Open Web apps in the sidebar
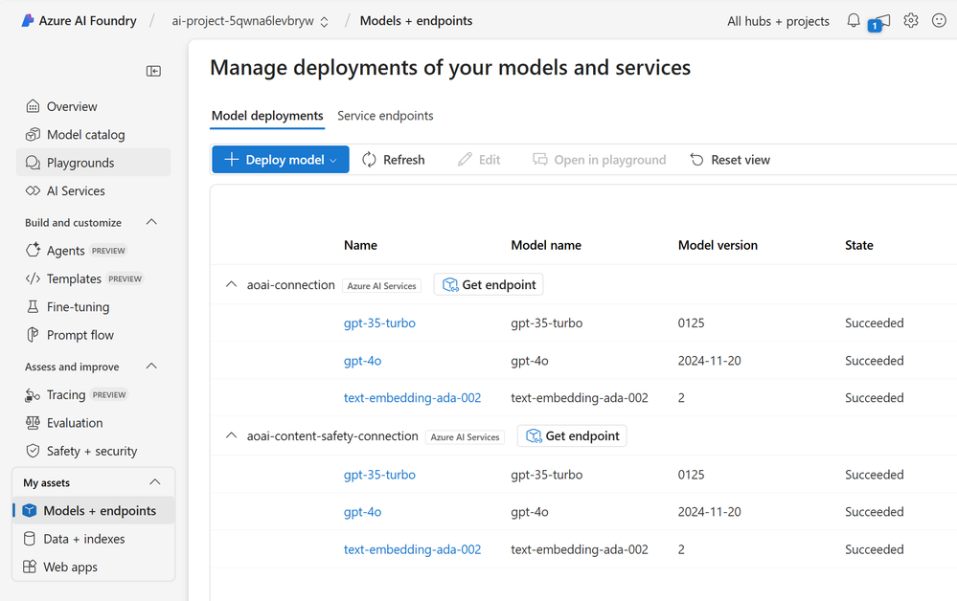The image size is (957, 601). point(93,567)
